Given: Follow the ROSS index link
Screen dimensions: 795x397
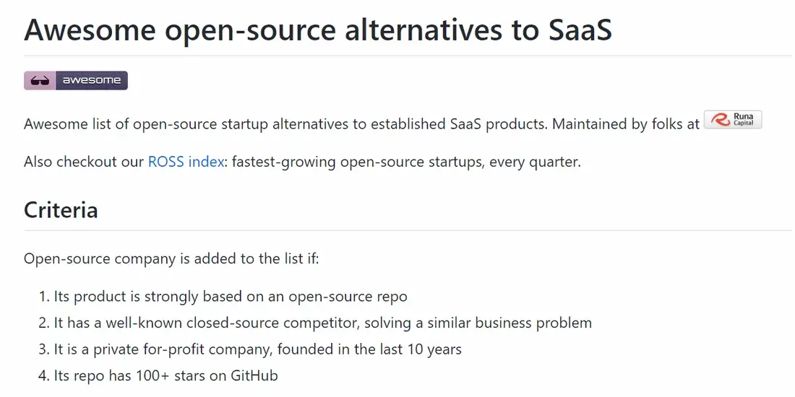Looking at the screenshot, I should [x=186, y=162].
